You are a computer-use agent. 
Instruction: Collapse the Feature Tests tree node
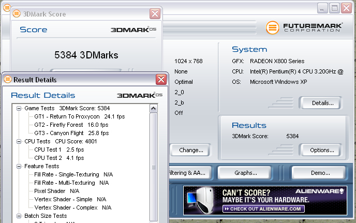coord(19,166)
